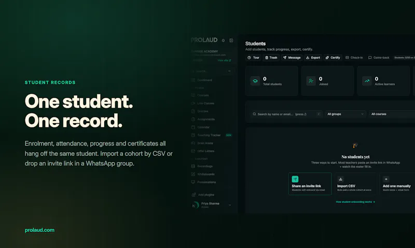This screenshot has width=415, height=248.
Task: Click the Total students graduation cap icon
Action: click(255, 81)
